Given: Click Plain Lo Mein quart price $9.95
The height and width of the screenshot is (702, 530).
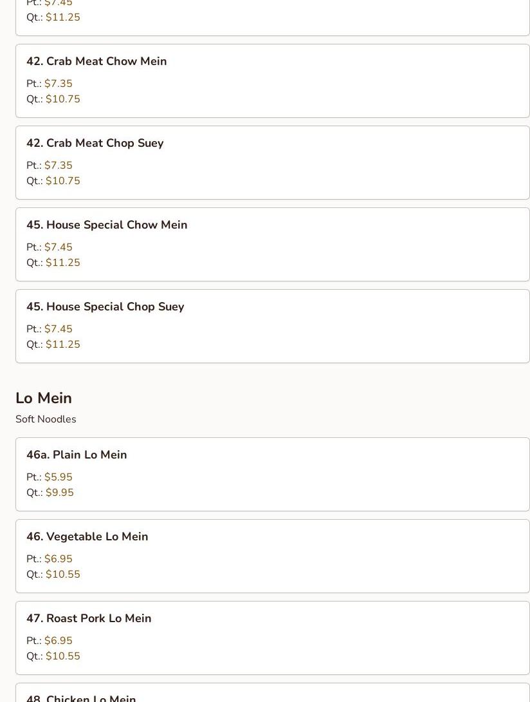Looking at the screenshot, I should pos(60,493).
